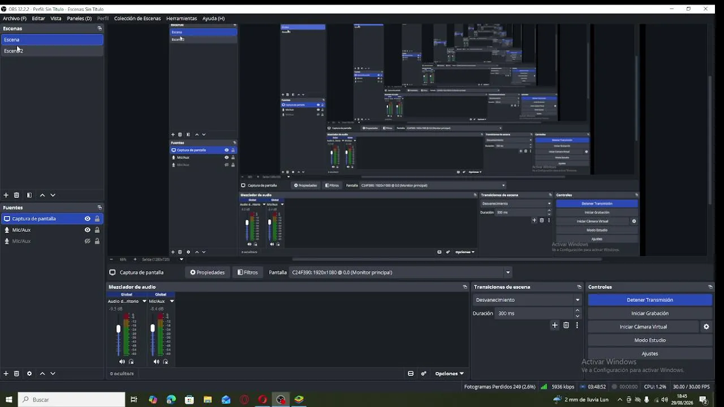
Task: Delete the selected scene using the trash icon
Action: (x=16, y=195)
